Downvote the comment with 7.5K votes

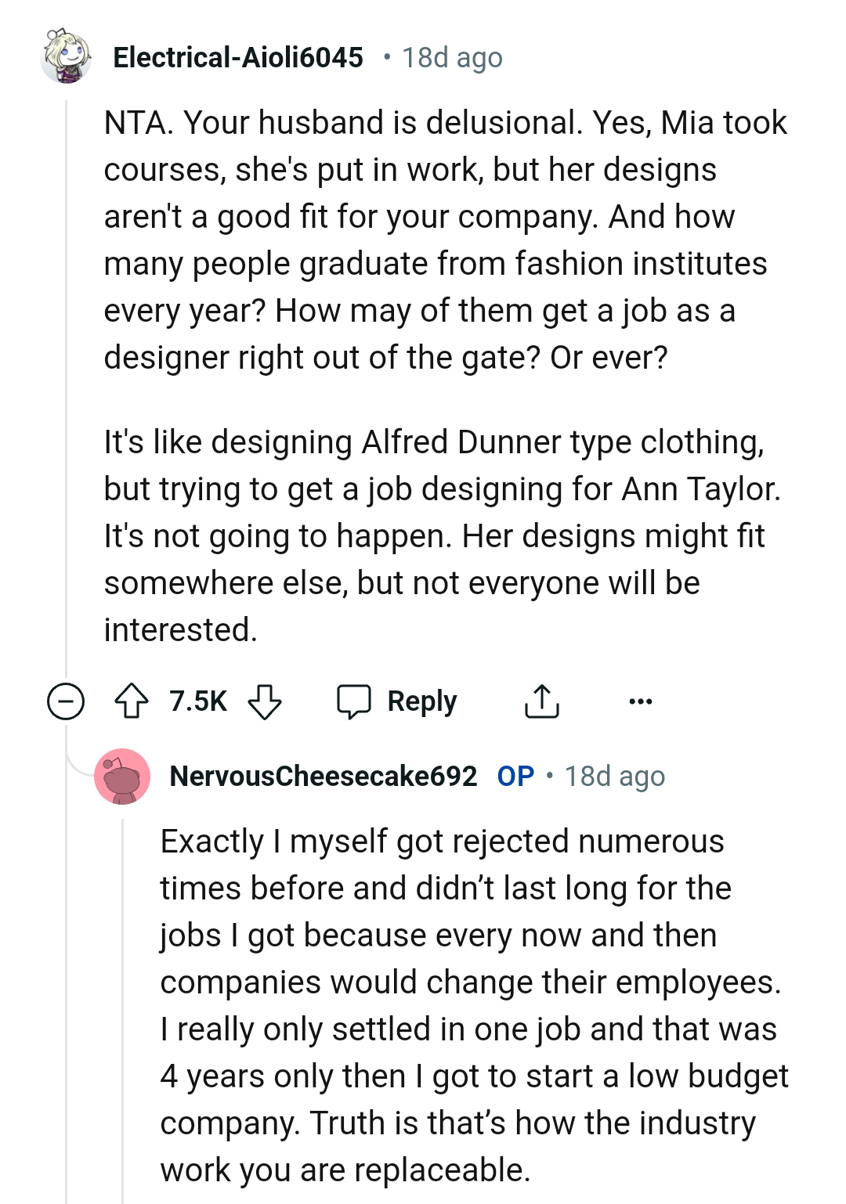(265, 701)
